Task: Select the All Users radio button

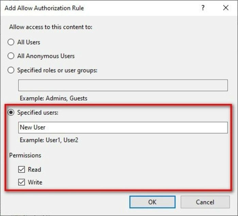Action: (x=11, y=42)
